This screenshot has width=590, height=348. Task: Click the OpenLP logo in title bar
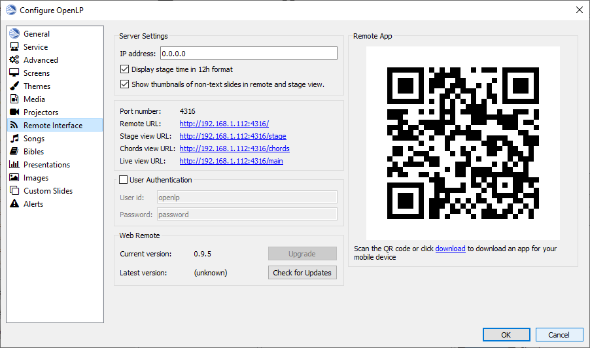11,10
